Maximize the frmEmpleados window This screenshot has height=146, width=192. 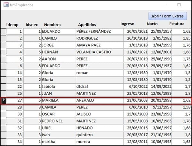click(x=179, y=5)
